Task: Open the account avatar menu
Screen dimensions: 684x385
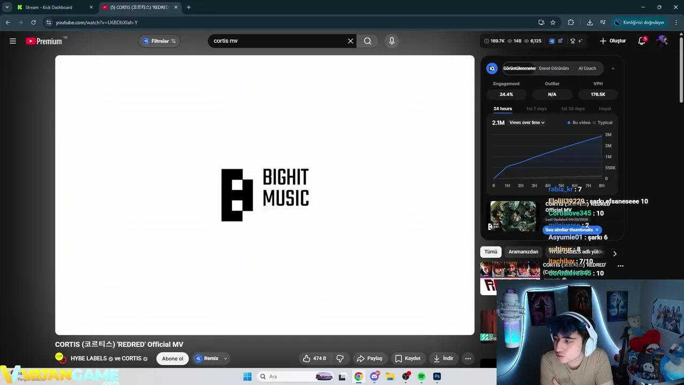Action: [662, 41]
